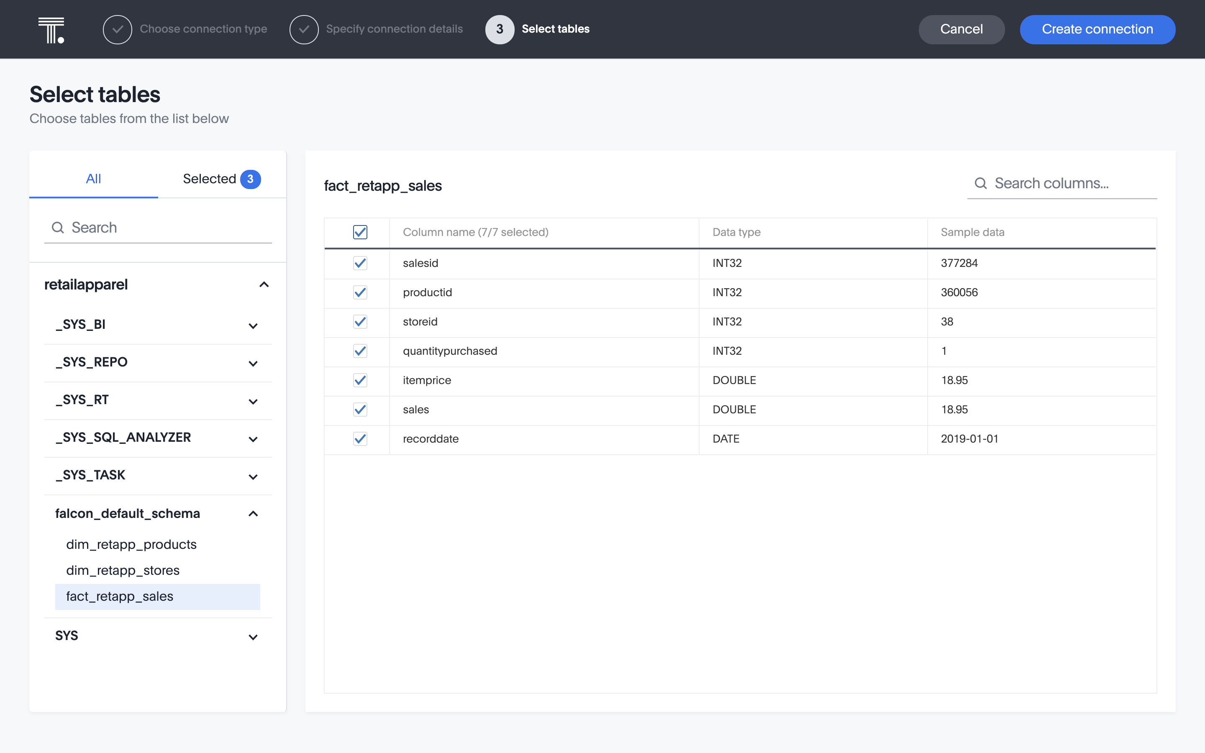1205x753 pixels.
Task: Click the search icon inside the left search field
Action: tap(58, 227)
